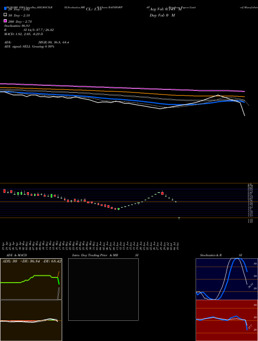Click the blue stochastics chart panel
The image size is (258, 341).
coord(227,279)
